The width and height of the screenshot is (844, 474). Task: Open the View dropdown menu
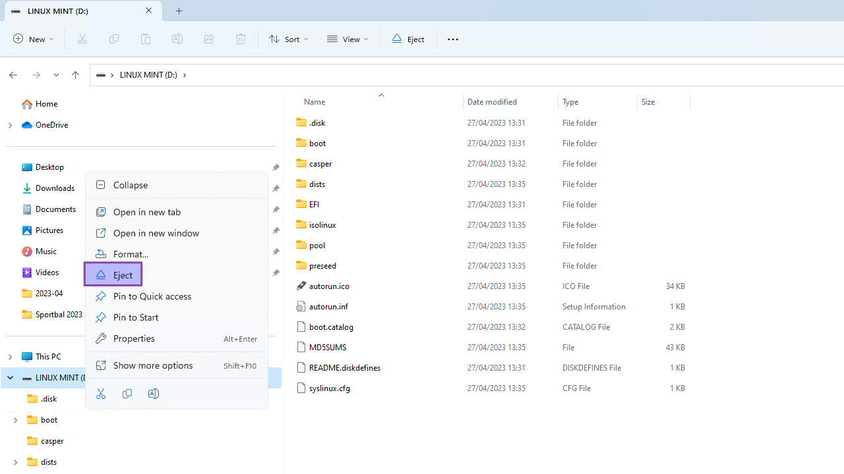(347, 39)
